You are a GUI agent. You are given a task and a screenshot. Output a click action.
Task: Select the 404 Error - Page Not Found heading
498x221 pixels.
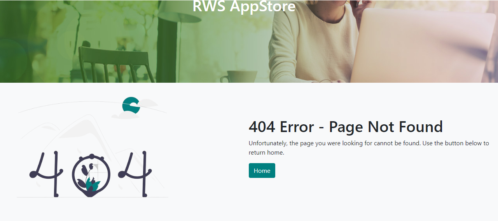[346, 127]
